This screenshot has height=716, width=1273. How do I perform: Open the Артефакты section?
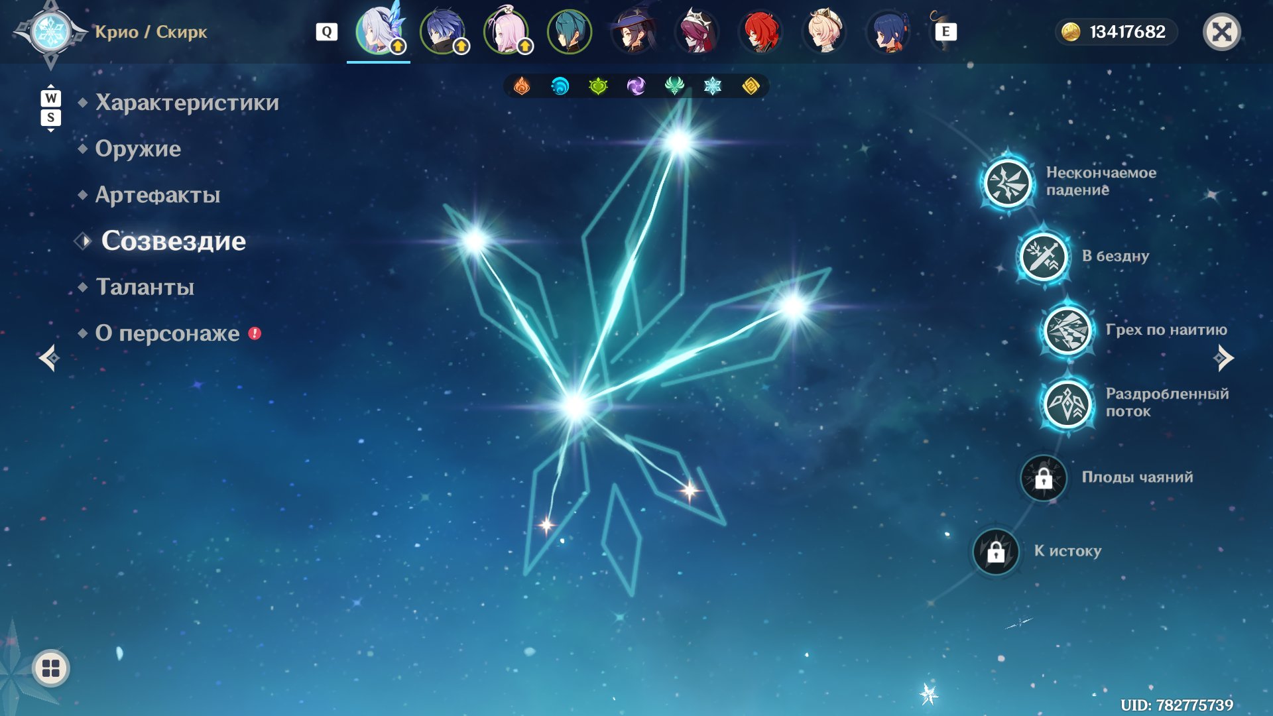pos(158,195)
